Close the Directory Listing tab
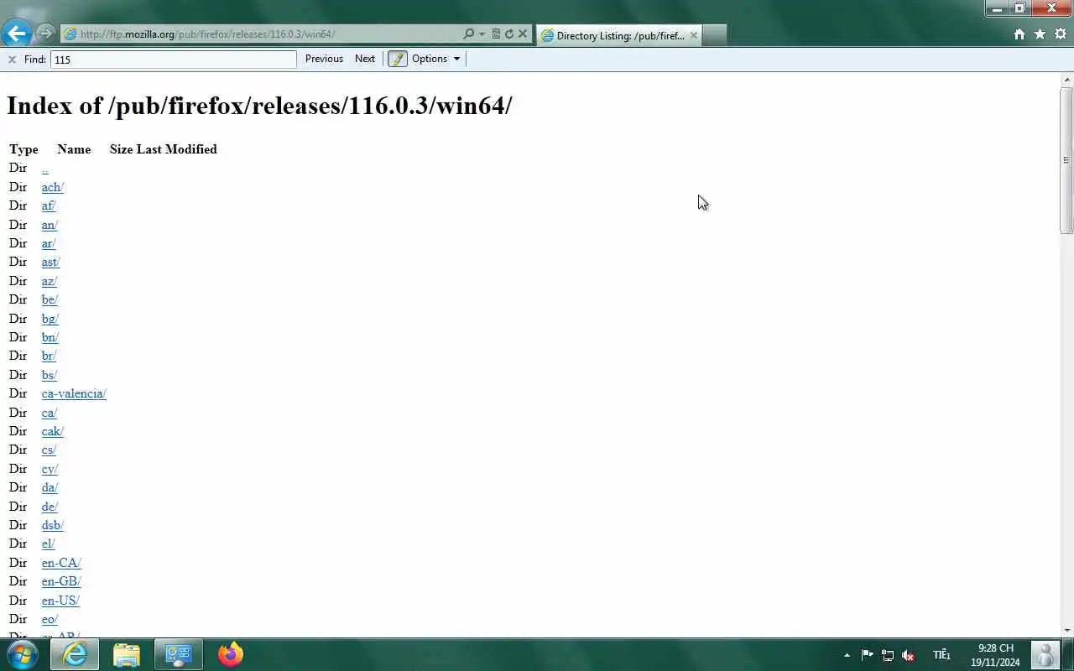Viewport: 1074px width, 671px height. [x=693, y=35]
